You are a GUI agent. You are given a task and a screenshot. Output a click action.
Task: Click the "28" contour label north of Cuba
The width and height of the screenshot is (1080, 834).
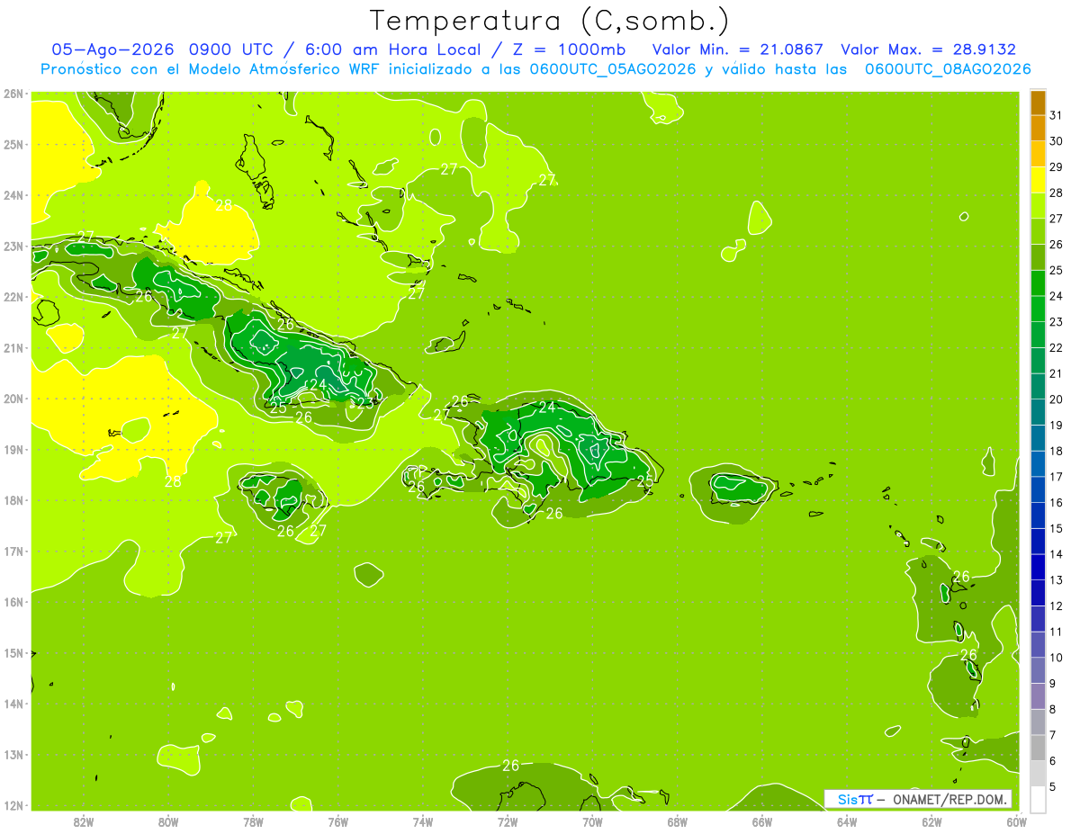coord(223,205)
